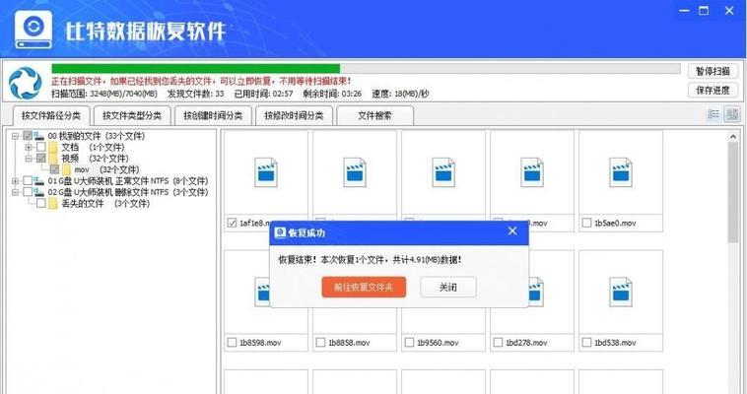The image size is (747, 394).
Task: Check the 1b8598.mov file checkbox
Action: coord(232,343)
